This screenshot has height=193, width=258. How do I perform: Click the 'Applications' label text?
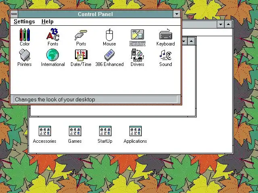[135, 141]
